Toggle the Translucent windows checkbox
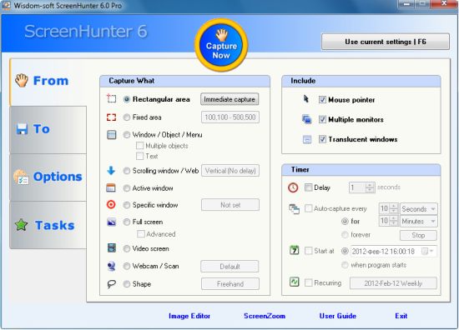This screenshot has width=459, height=330. (x=322, y=139)
